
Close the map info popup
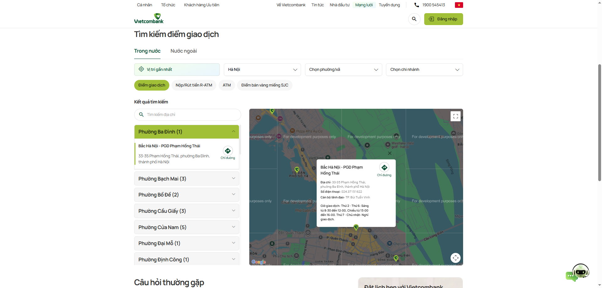point(389,153)
